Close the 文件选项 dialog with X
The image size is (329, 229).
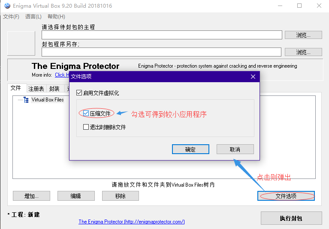(x=253, y=77)
